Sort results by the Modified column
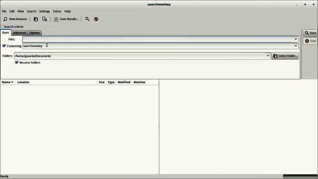 click(x=124, y=82)
